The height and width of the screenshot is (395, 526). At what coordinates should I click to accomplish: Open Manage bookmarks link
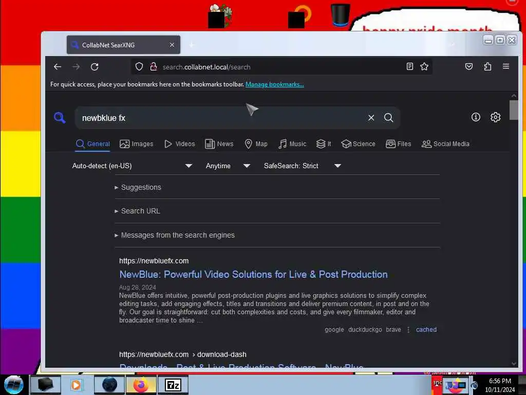[274, 84]
